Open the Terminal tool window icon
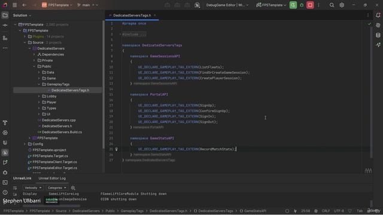 [x=5, y=182]
